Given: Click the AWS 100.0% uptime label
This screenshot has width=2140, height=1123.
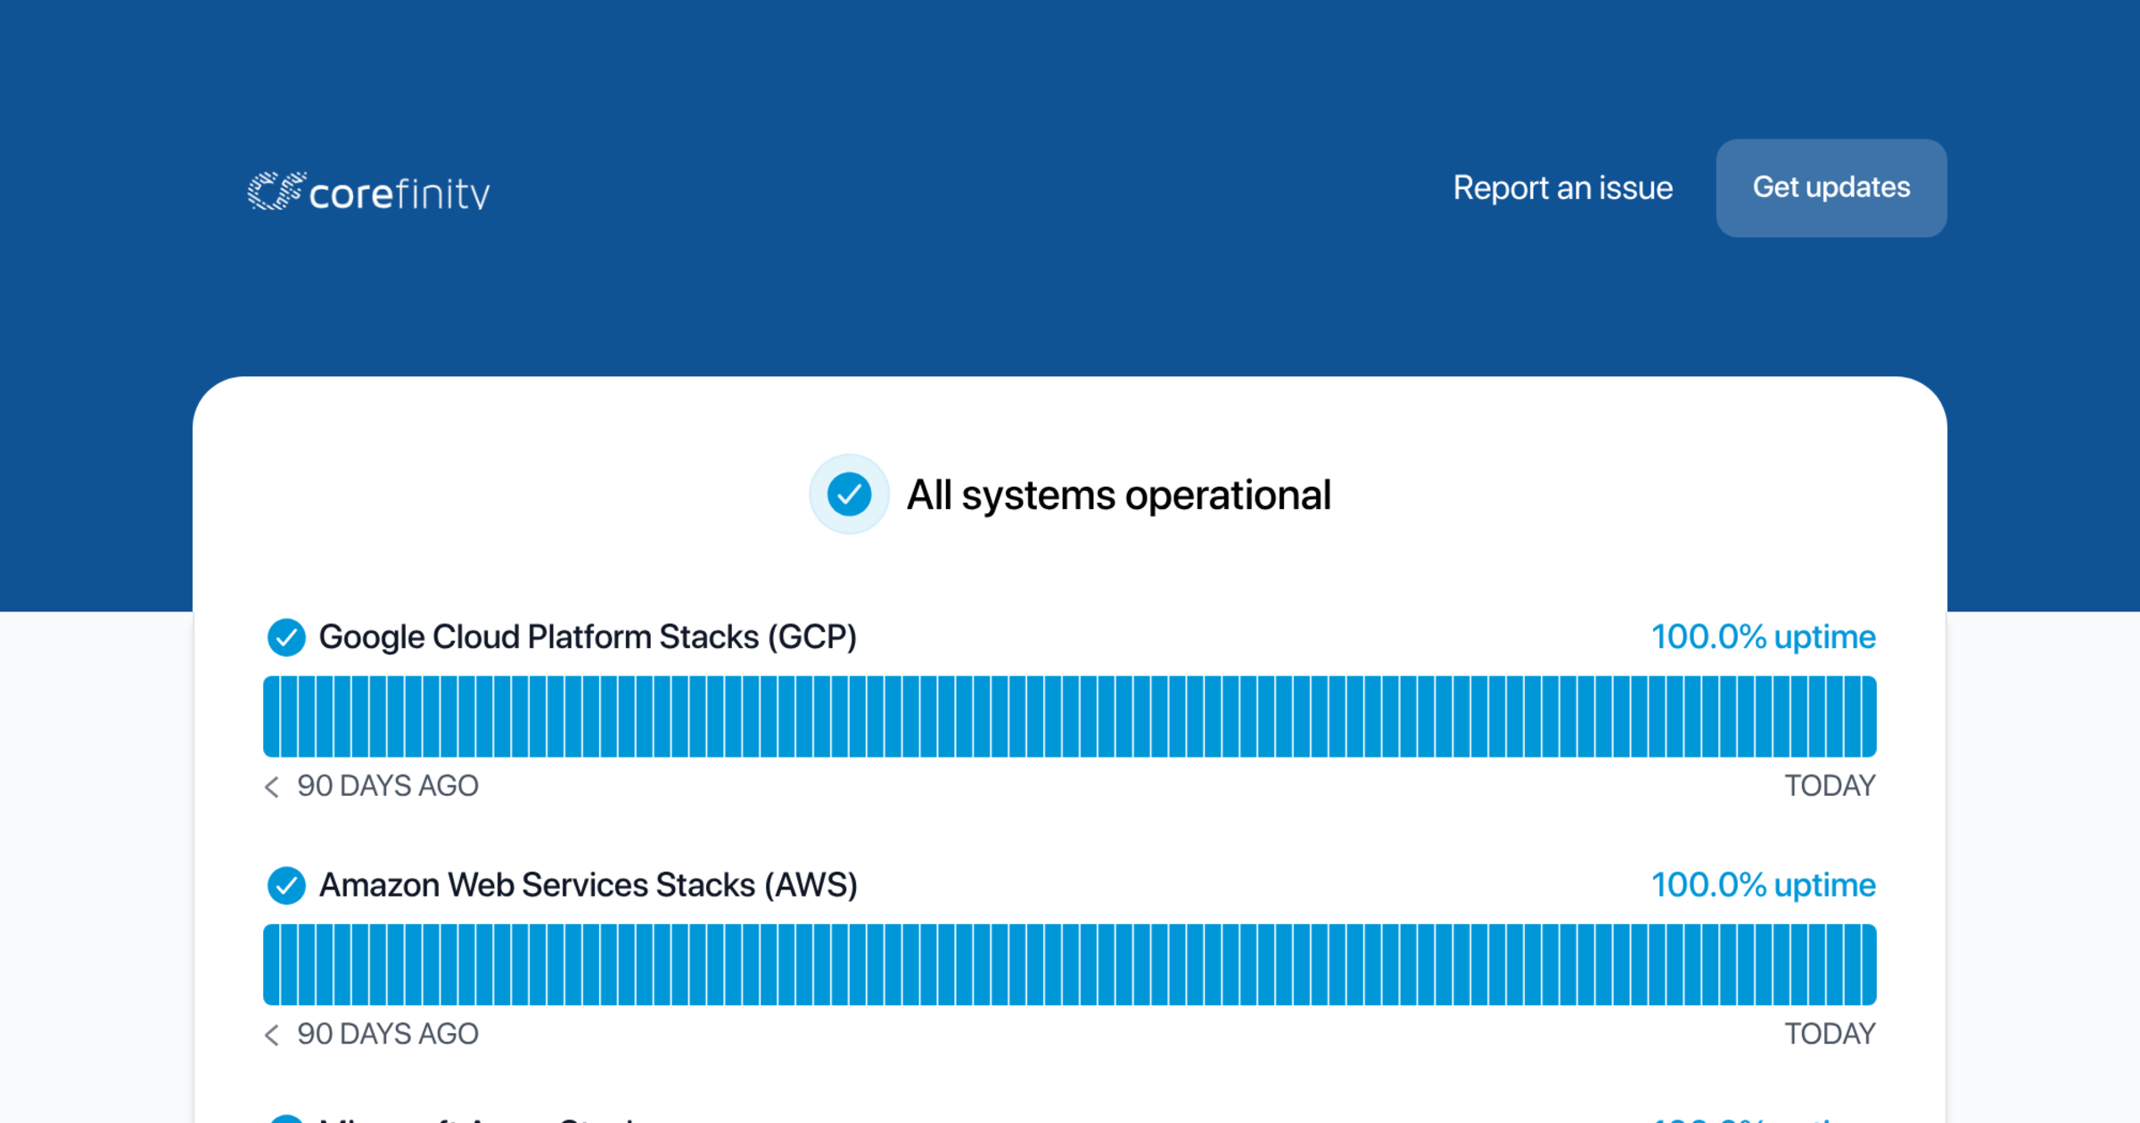Looking at the screenshot, I should (x=1763, y=885).
